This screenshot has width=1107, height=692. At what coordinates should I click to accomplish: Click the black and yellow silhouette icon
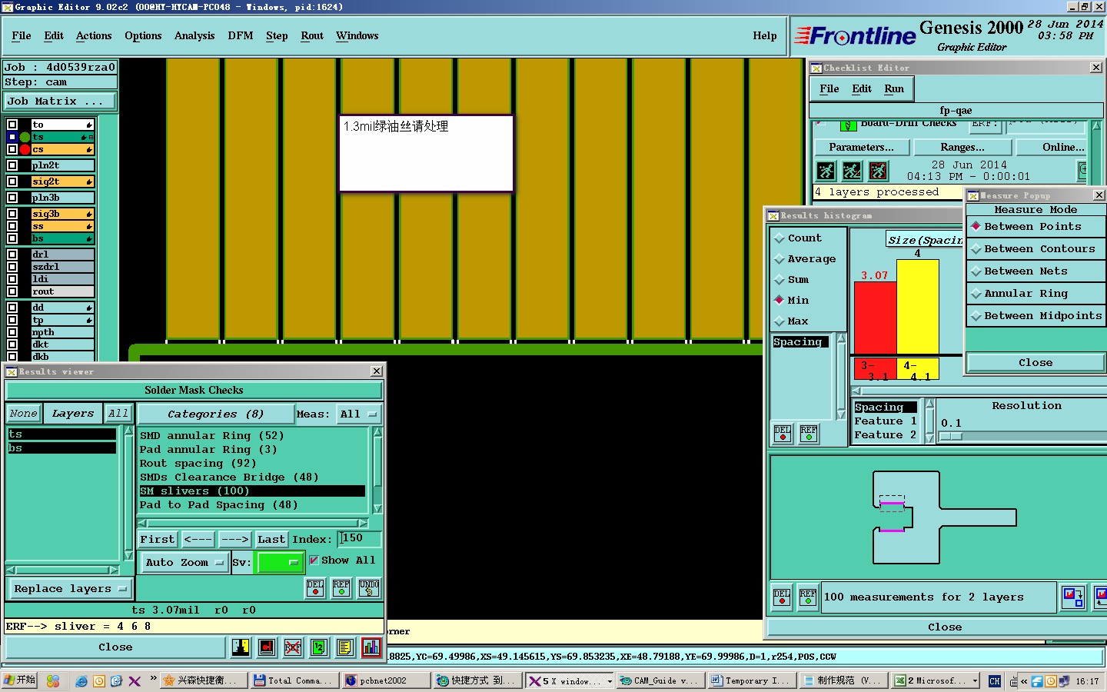241,647
